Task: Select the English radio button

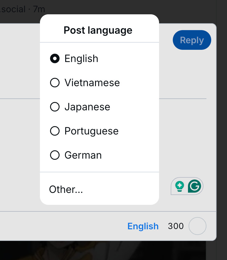Action: pos(55,58)
